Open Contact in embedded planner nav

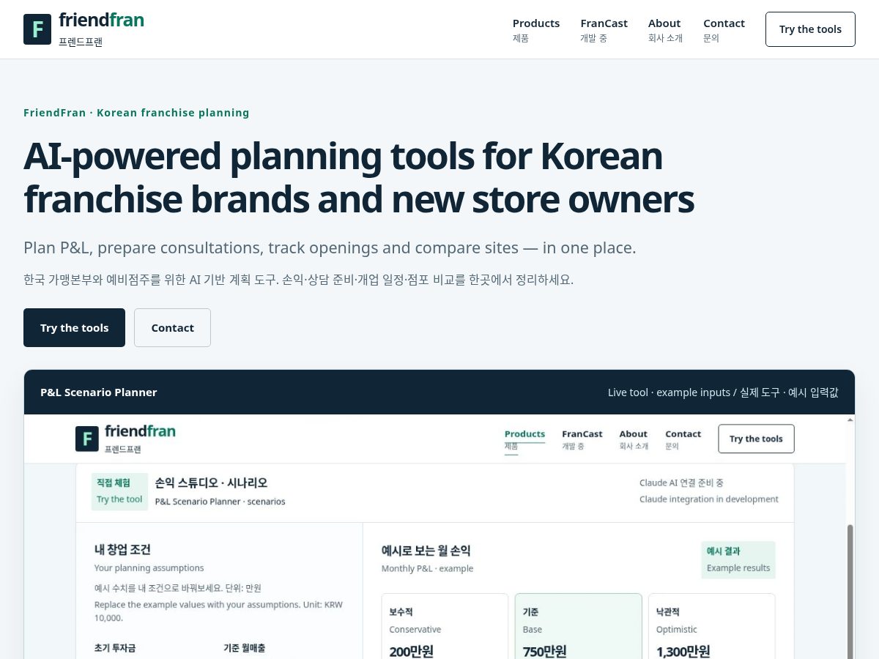point(683,439)
